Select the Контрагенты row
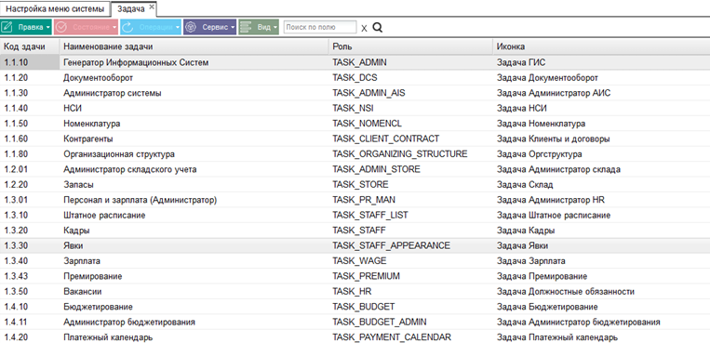The width and height of the screenshot is (710, 343). (x=355, y=139)
